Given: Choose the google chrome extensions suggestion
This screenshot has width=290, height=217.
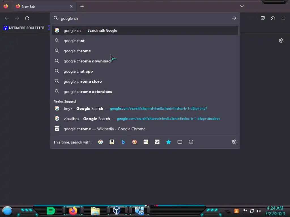Looking at the screenshot, I should (x=145, y=92).
